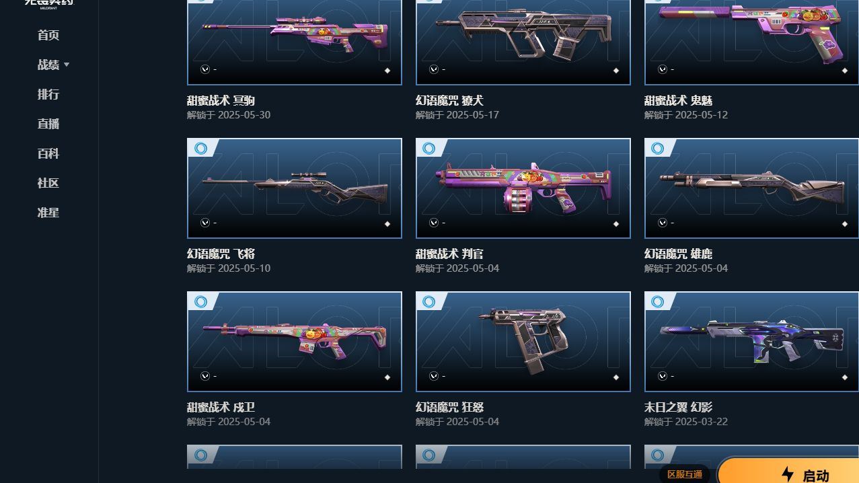859x483 pixels.
Task: Expand the 战绩 dropdown arrow
Action: pos(67,65)
